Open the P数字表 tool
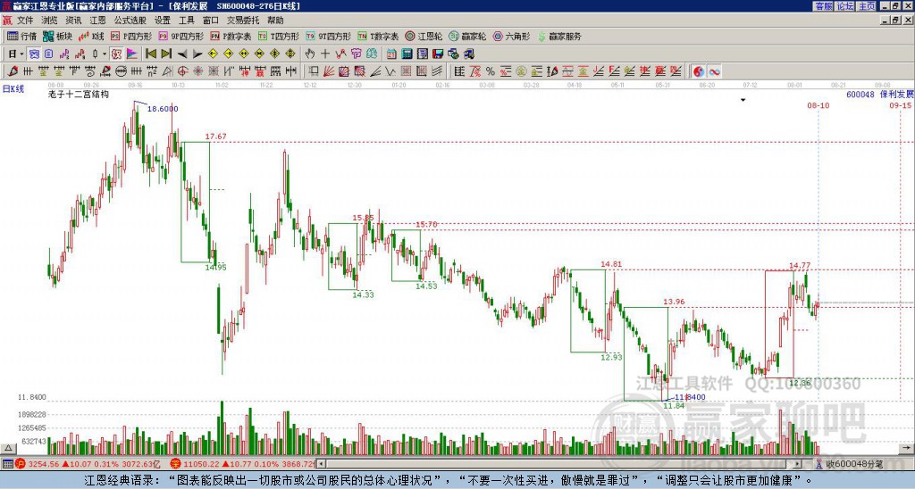The width and height of the screenshot is (915, 489). pyautogui.click(x=231, y=36)
